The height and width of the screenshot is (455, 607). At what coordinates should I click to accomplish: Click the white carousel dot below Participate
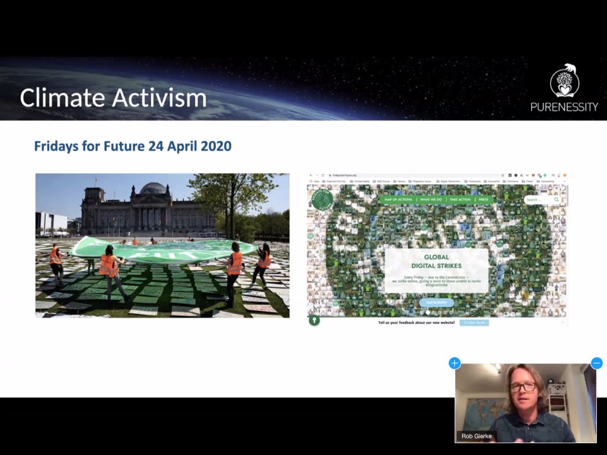pyautogui.click(x=428, y=312)
